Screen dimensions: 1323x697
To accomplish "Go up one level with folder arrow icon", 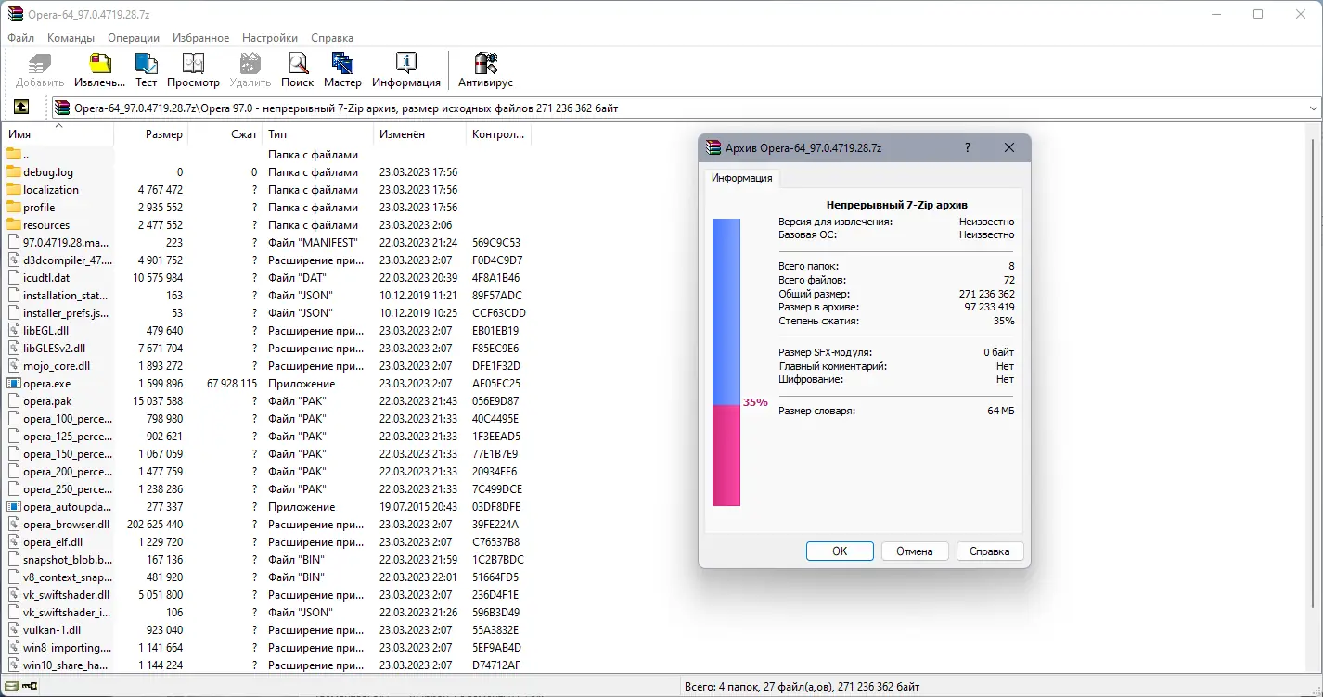I will tap(20, 107).
